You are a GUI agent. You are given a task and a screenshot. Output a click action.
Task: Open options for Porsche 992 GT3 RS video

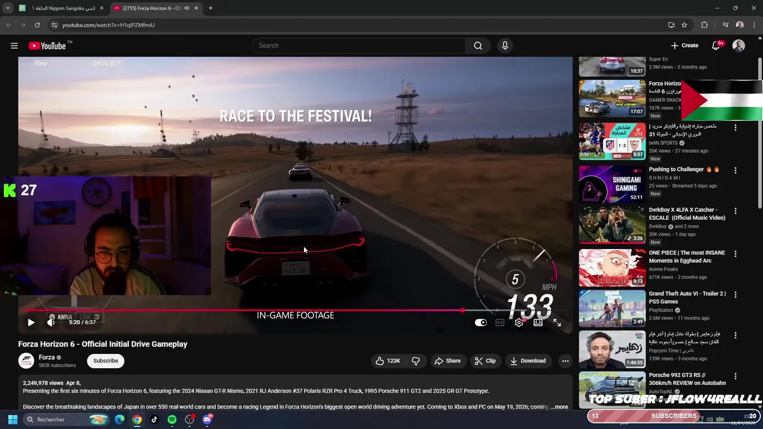click(x=735, y=376)
